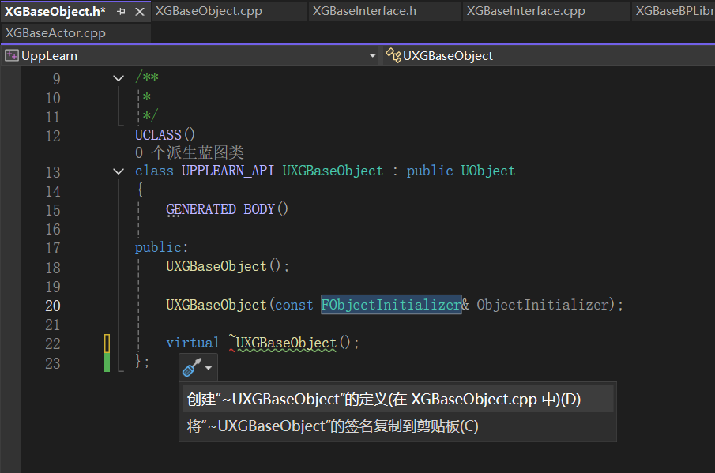Click the virtual keyword on line 22
Screen dimensions: 715x473
pos(193,343)
